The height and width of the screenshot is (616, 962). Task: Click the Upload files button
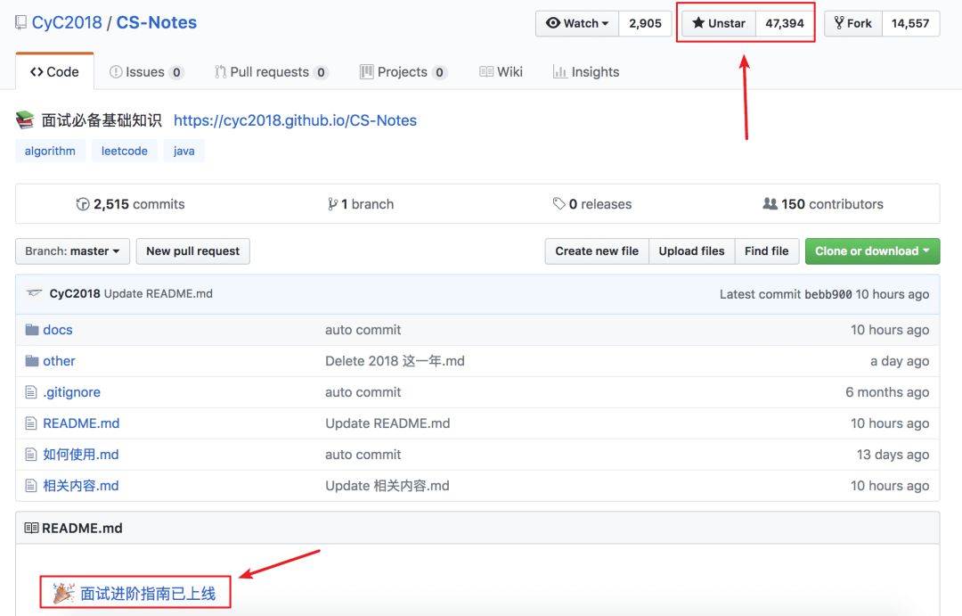[691, 251]
